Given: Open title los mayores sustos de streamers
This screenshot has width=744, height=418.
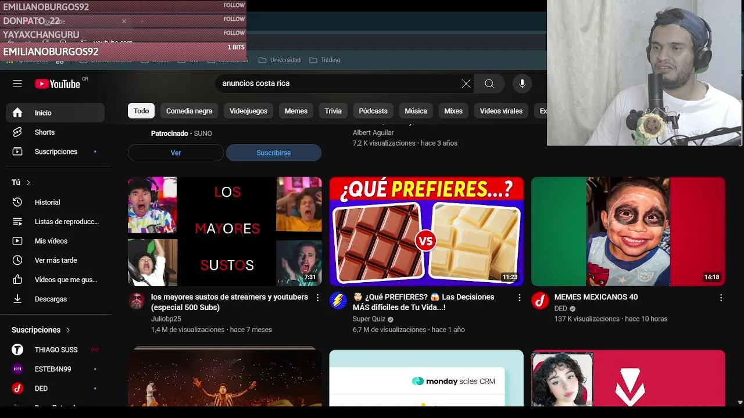Looking at the screenshot, I should point(230,302).
